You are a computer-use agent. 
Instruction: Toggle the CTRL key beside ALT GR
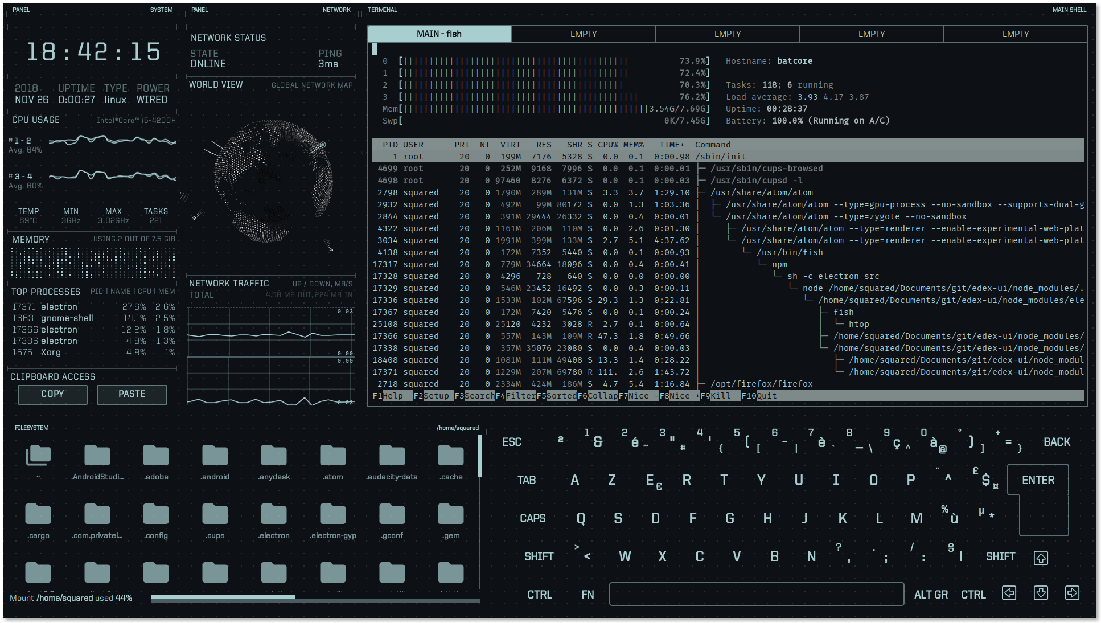click(x=973, y=595)
